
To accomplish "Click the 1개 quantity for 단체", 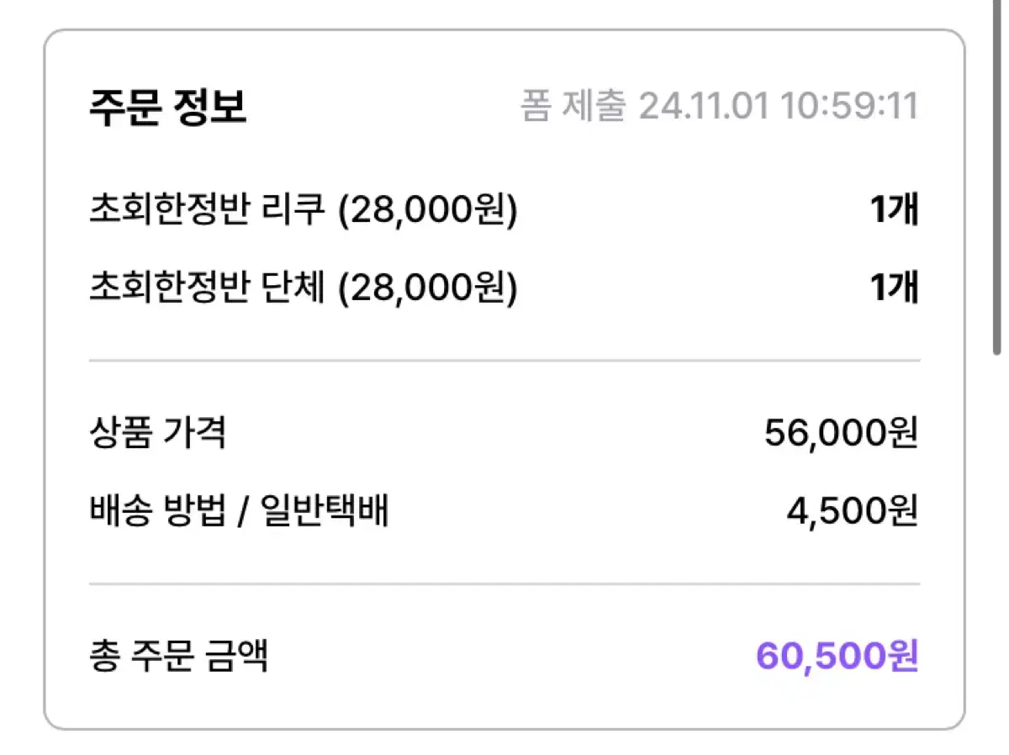I will pyautogui.click(x=894, y=288).
